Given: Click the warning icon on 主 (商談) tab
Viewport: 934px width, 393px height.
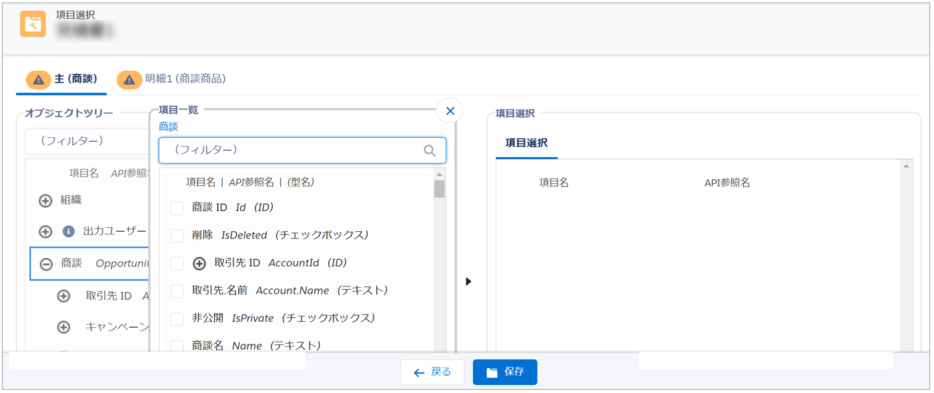Looking at the screenshot, I should 39,79.
